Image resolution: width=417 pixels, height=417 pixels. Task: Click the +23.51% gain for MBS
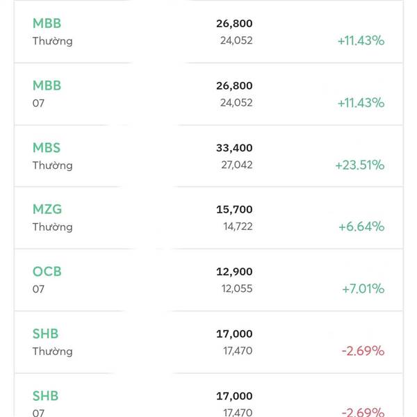click(x=359, y=165)
